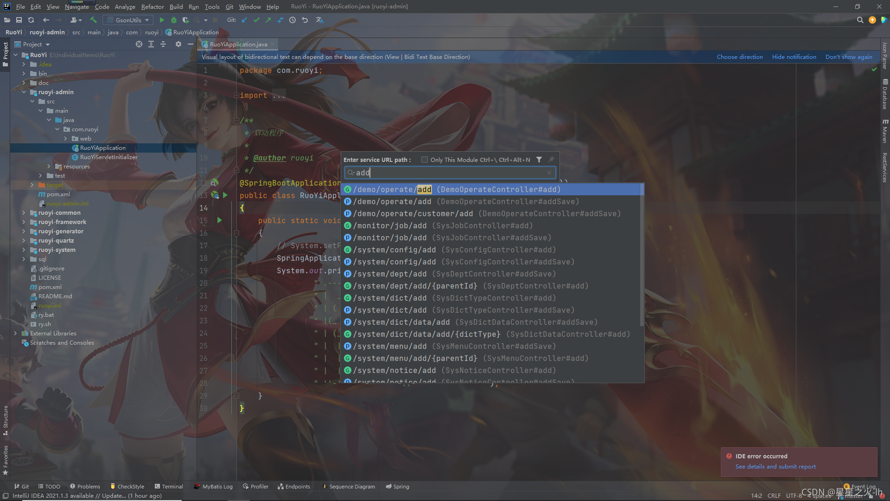The height and width of the screenshot is (501, 890).
Task: Click the Hide notification link
Action: (x=794, y=57)
